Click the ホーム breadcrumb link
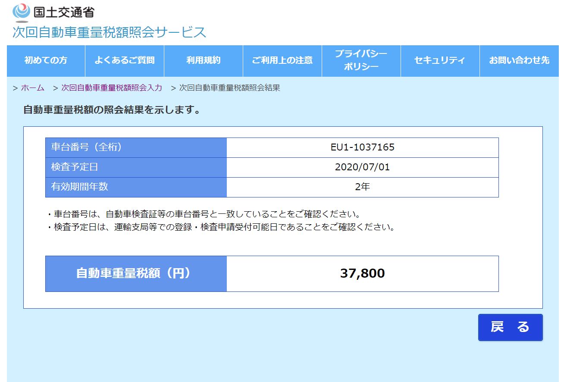Screen dimensions: 564x382 pyautogui.click(x=32, y=88)
